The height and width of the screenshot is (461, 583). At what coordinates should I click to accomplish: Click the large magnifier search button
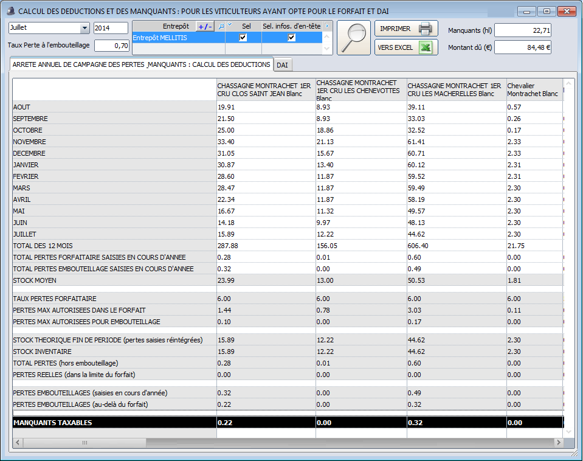354,38
